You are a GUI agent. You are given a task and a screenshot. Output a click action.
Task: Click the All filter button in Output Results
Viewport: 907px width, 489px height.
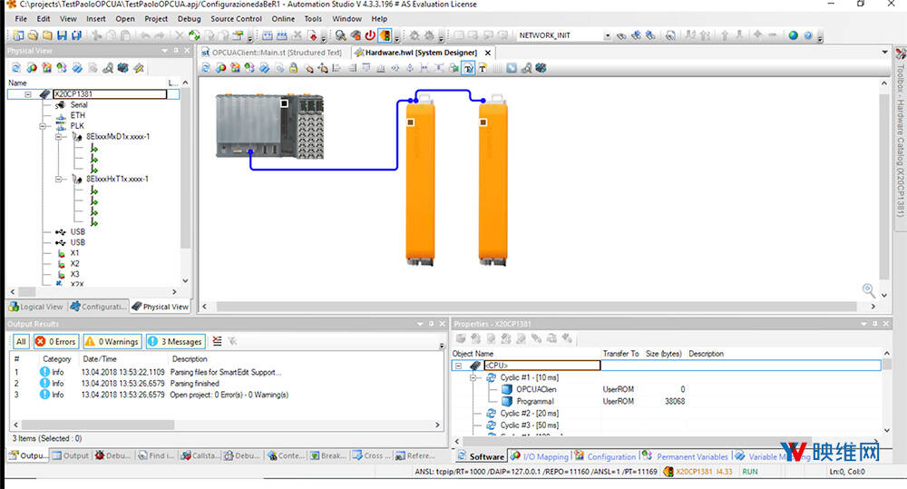[x=20, y=342]
